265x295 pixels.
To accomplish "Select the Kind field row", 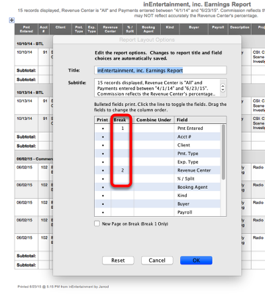I will click(158, 196).
